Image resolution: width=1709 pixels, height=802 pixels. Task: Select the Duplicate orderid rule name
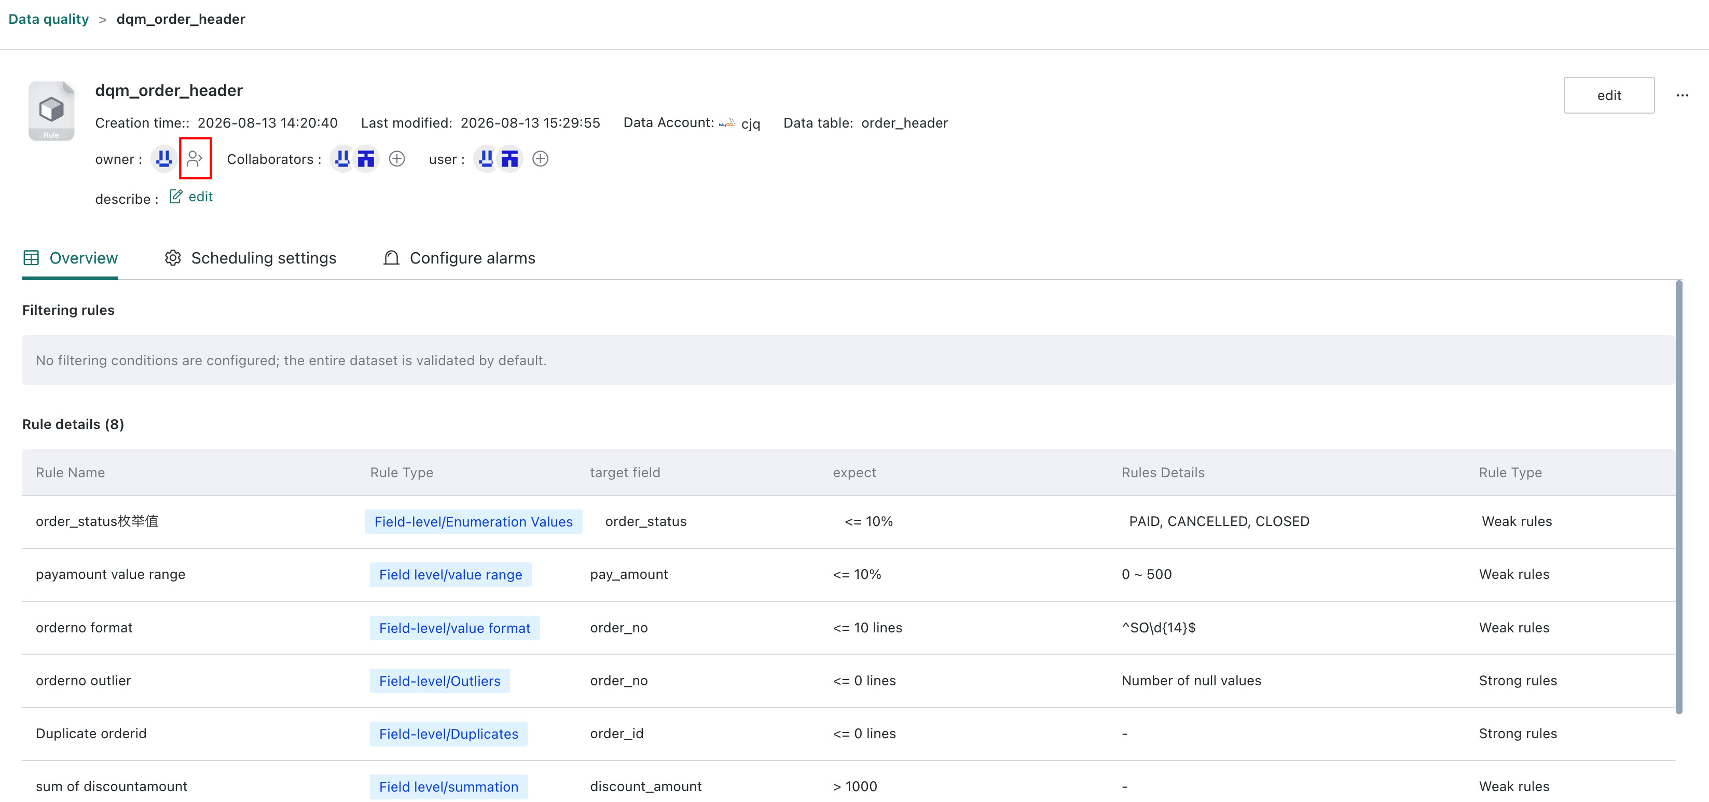[91, 734]
